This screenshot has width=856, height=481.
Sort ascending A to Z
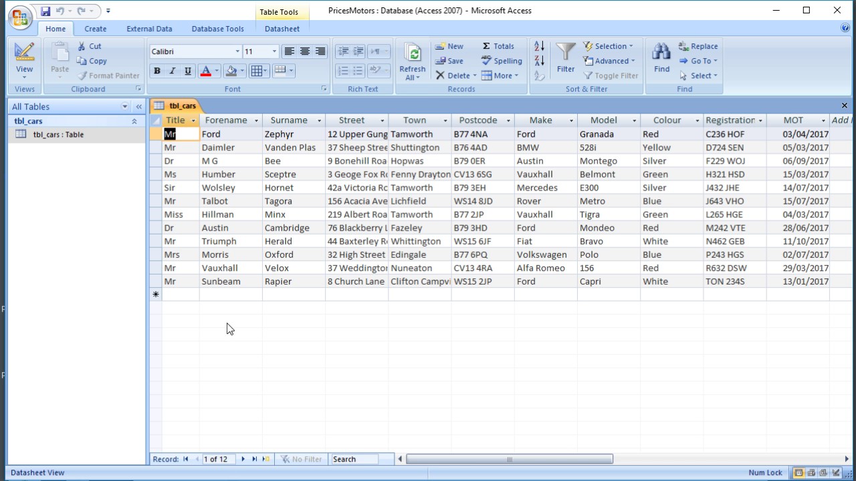click(x=539, y=46)
